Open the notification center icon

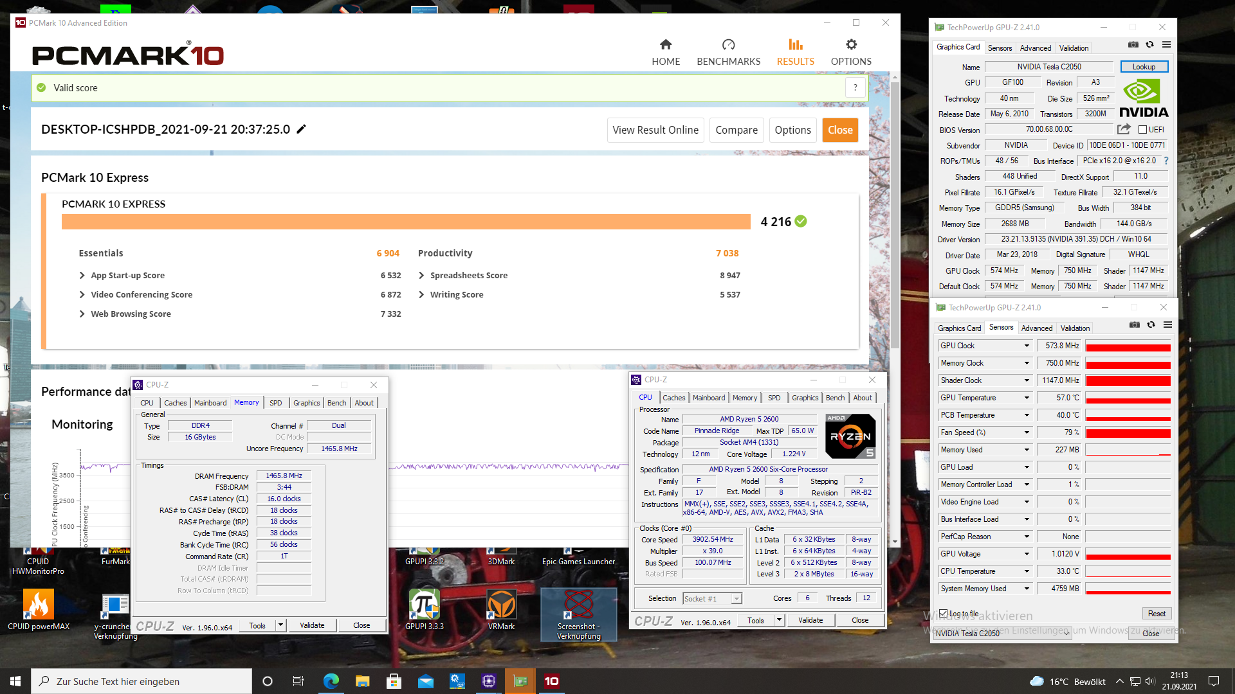(x=1214, y=681)
